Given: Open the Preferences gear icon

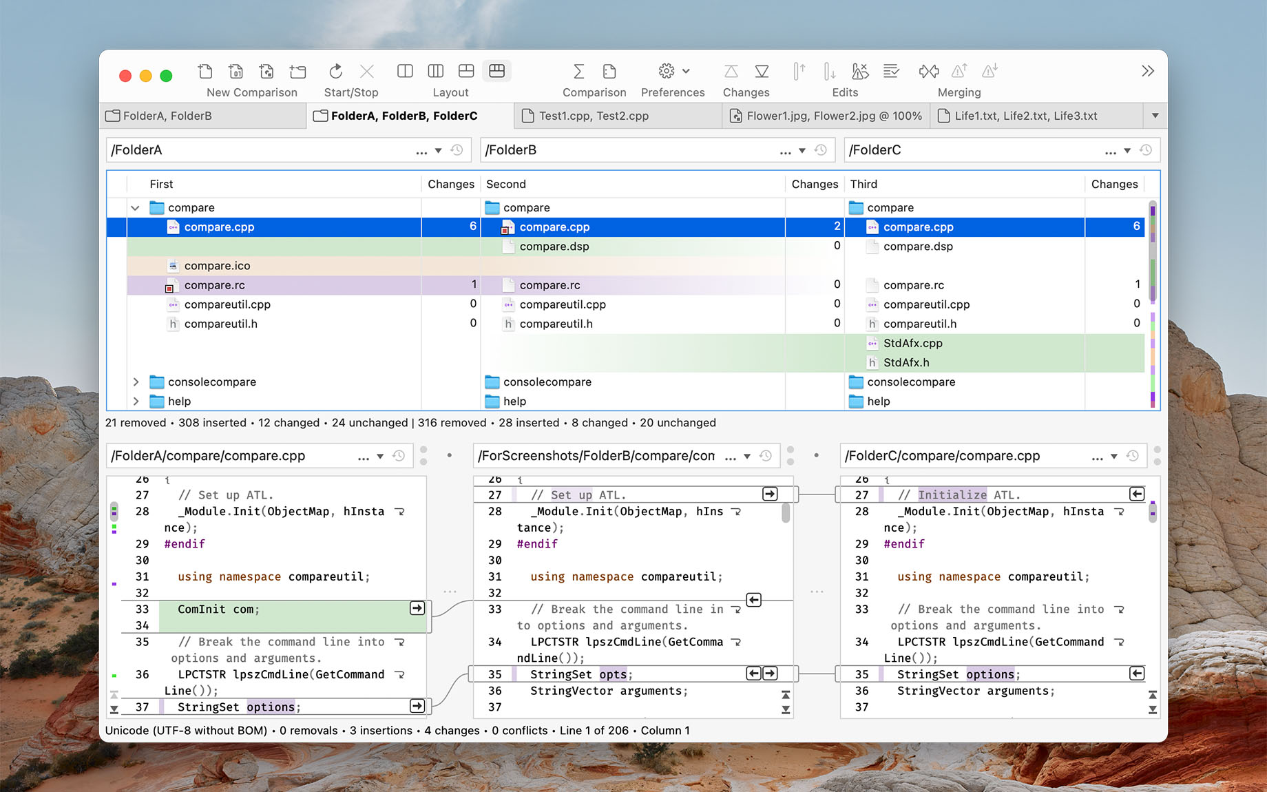Looking at the screenshot, I should pyautogui.click(x=665, y=71).
